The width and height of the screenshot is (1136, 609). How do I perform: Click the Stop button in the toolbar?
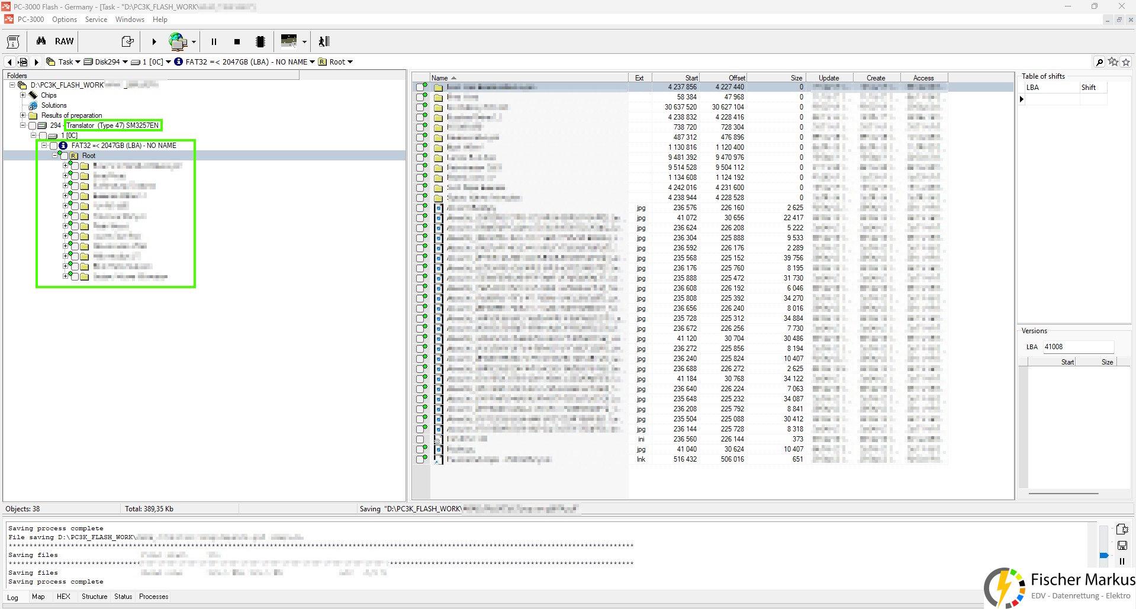click(x=237, y=41)
